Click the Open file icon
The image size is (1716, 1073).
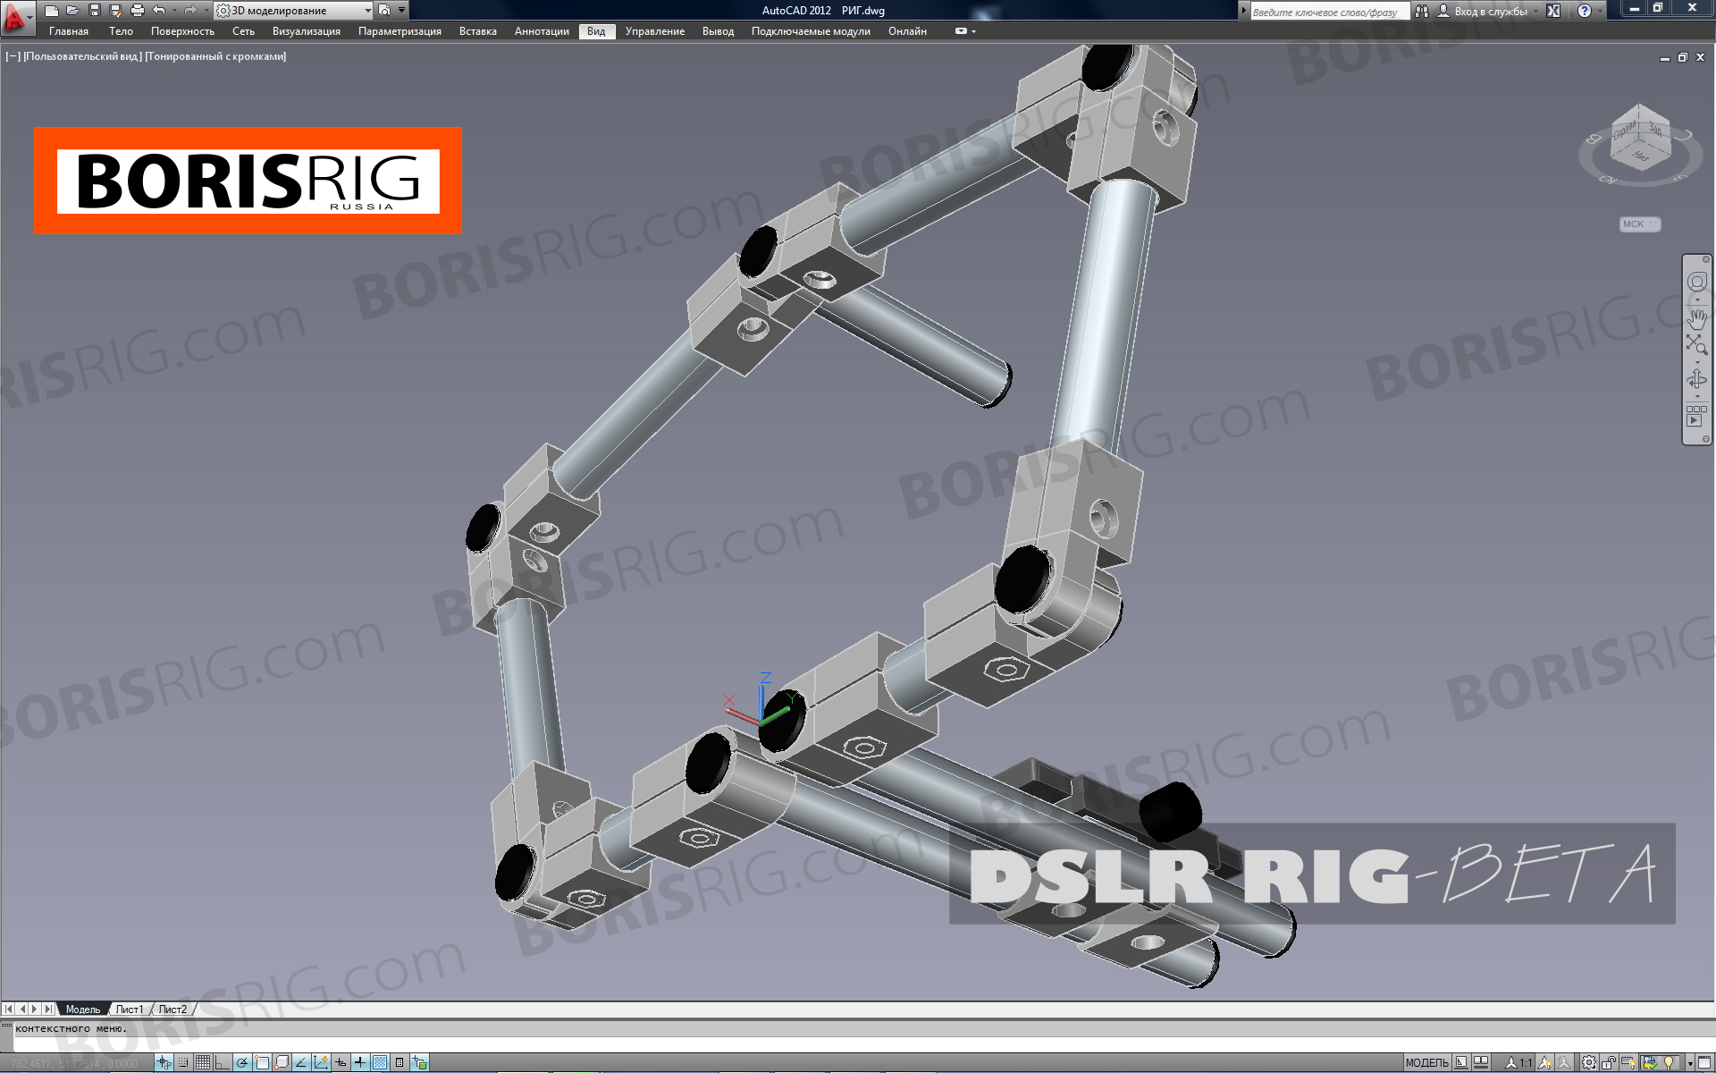point(73,11)
